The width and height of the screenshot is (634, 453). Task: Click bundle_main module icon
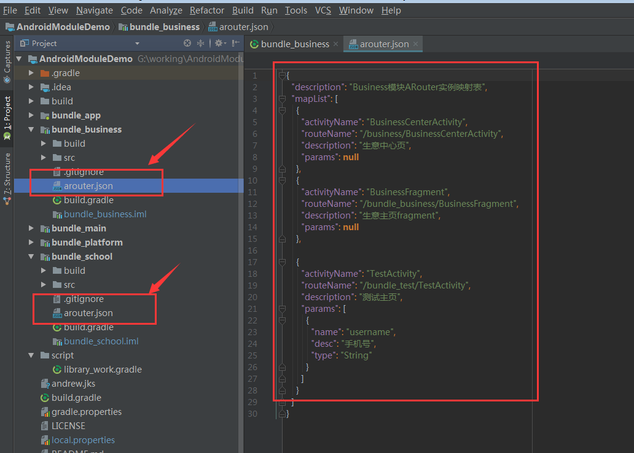45,229
